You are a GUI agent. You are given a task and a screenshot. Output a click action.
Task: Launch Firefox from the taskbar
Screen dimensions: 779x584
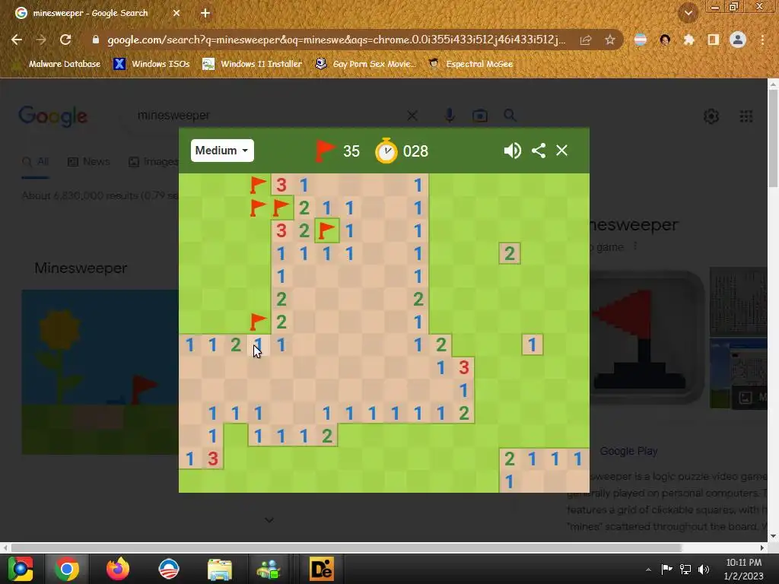(x=118, y=569)
